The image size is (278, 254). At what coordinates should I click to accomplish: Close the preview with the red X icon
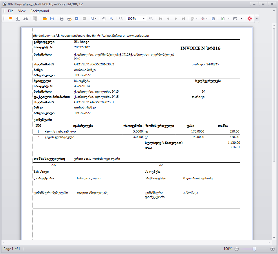[249, 19]
